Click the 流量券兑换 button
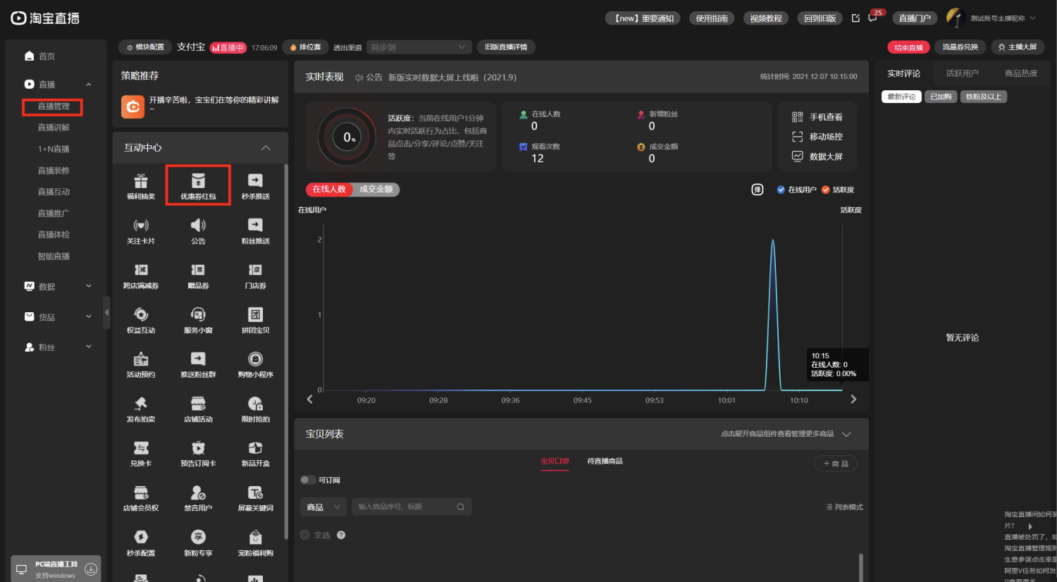 (x=960, y=47)
